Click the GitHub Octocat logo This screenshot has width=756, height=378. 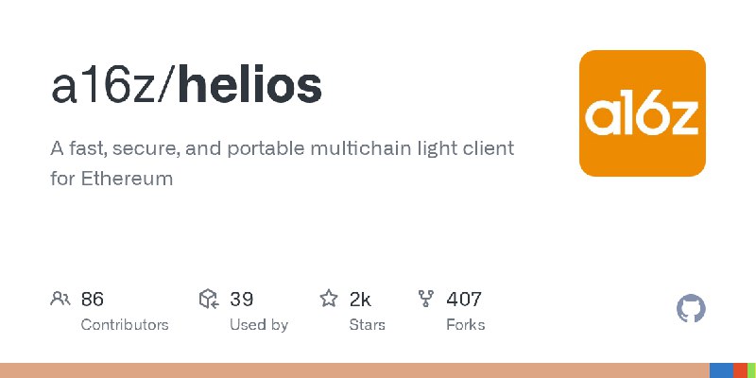(692, 309)
